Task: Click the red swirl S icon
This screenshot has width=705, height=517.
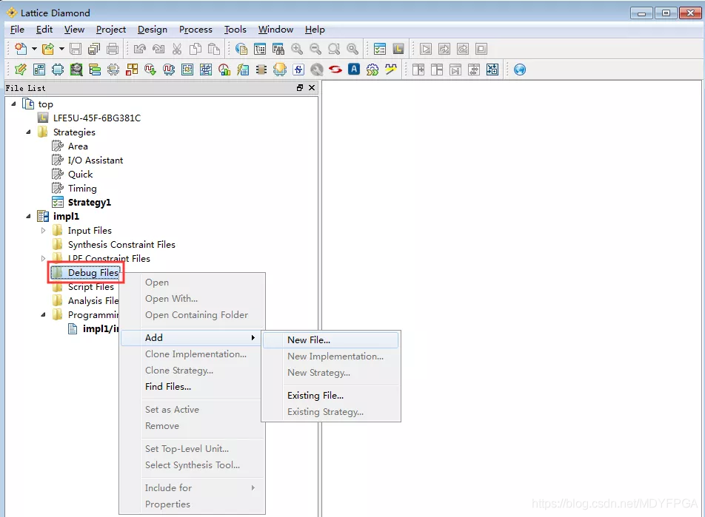Action: click(x=335, y=70)
